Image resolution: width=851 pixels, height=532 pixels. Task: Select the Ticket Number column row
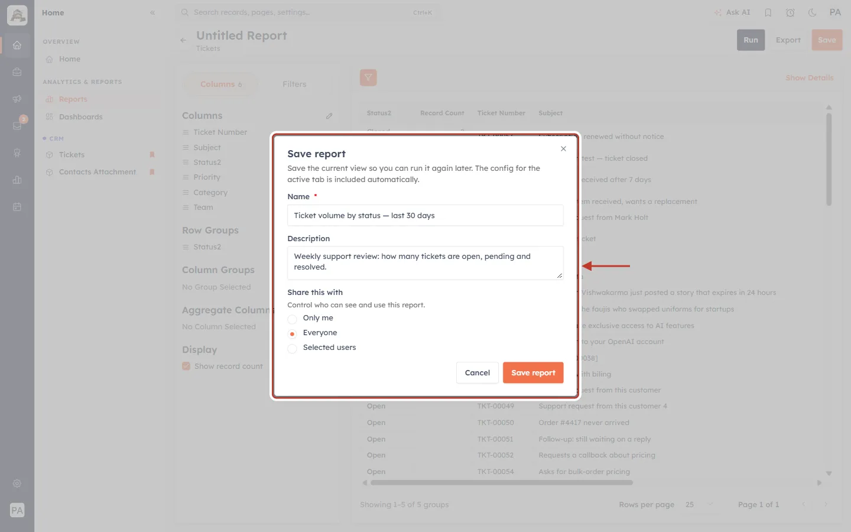[x=257, y=132]
